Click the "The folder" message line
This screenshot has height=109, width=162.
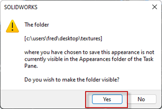(37, 25)
